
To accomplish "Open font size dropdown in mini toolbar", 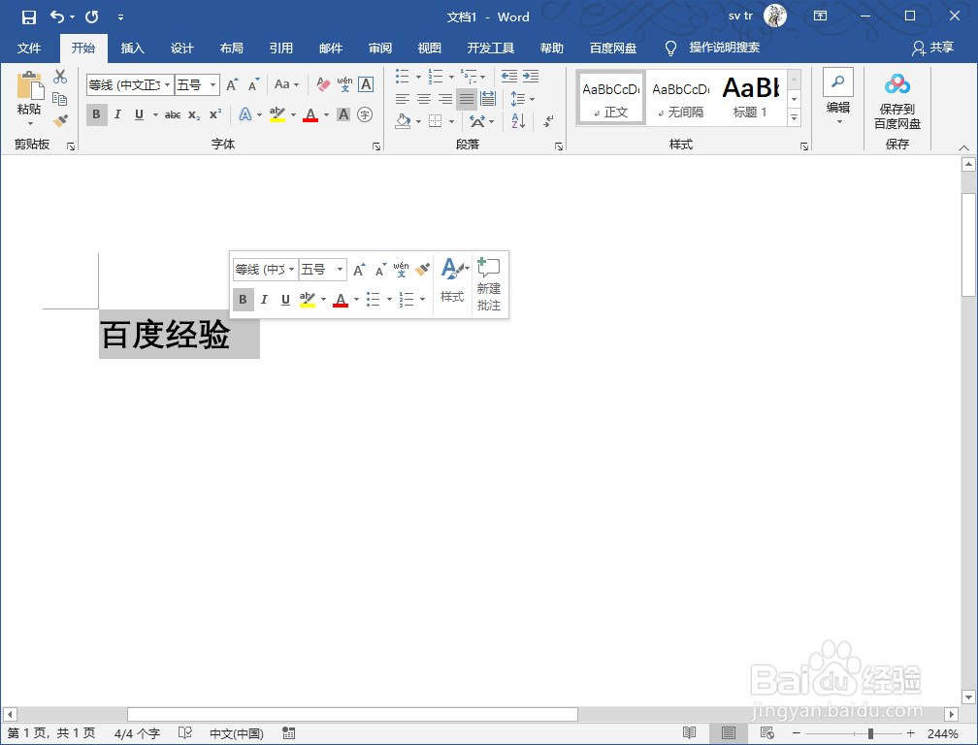I will click(x=340, y=270).
